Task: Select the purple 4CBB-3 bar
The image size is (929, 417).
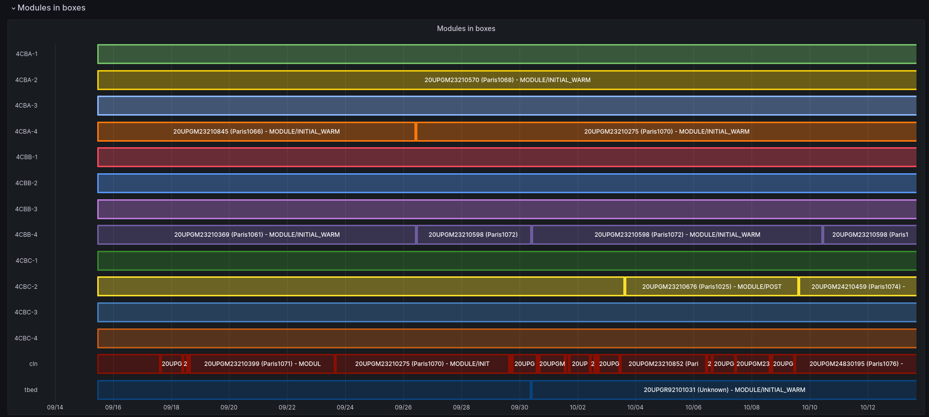Action: click(507, 209)
